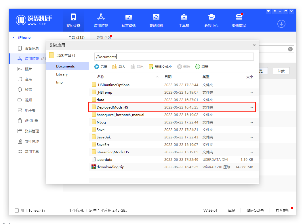Click the 爱思助手 logo
Screen dimensions: 305x224
tap(34, 20)
